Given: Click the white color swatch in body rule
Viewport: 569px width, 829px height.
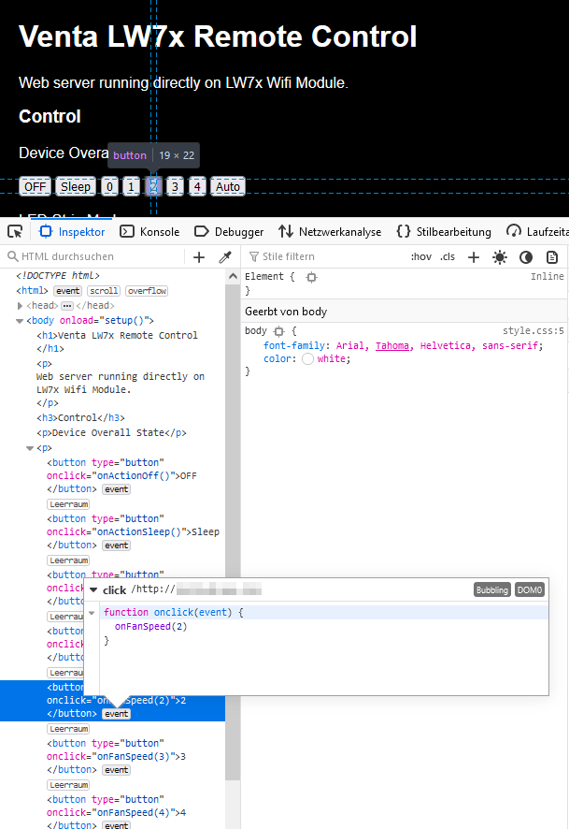Looking at the screenshot, I should coord(307,359).
